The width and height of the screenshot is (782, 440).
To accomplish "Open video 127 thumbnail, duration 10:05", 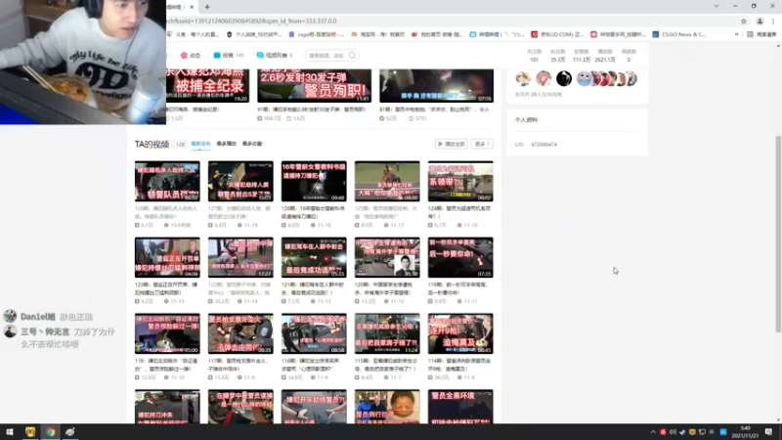I will point(240,181).
